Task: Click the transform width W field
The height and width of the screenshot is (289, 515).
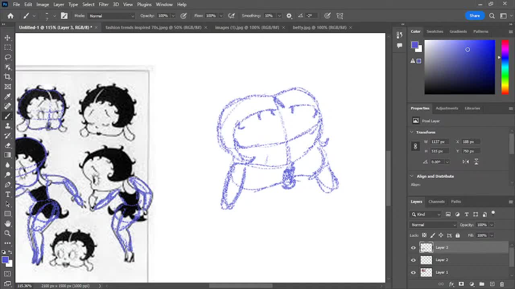Action: coord(439,142)
